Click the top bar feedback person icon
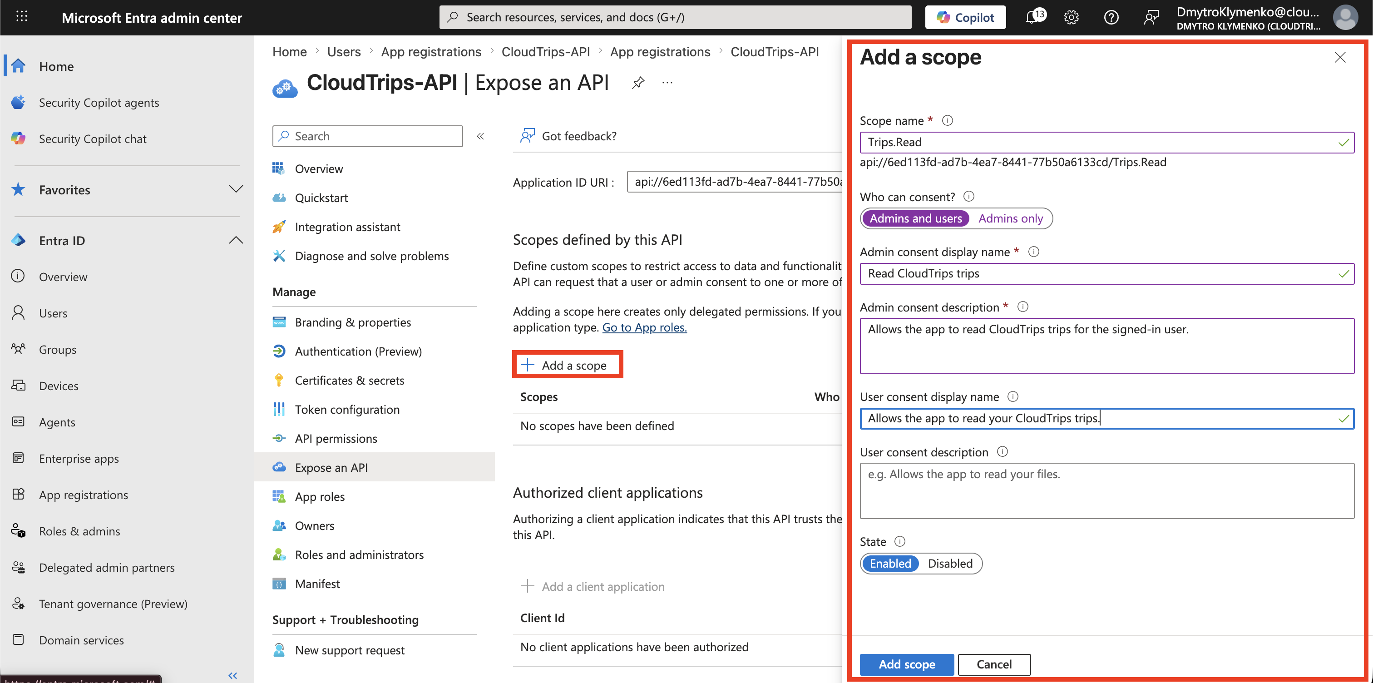 1151,17
